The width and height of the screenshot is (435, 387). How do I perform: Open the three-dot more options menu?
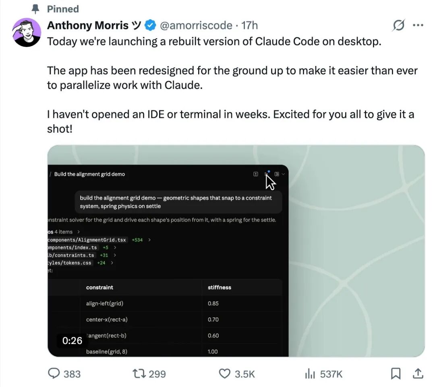(418, 26)
